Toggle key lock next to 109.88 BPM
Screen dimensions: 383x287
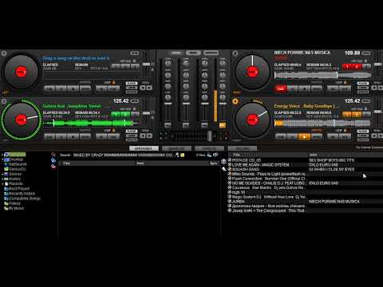[x=366, y=53]
